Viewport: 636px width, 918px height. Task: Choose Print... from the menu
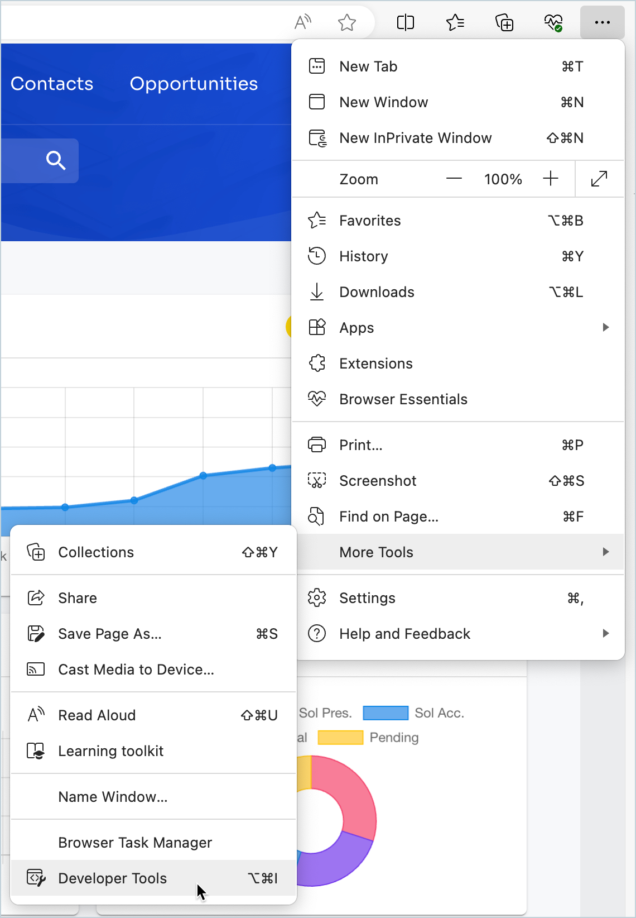click(458, 445)
